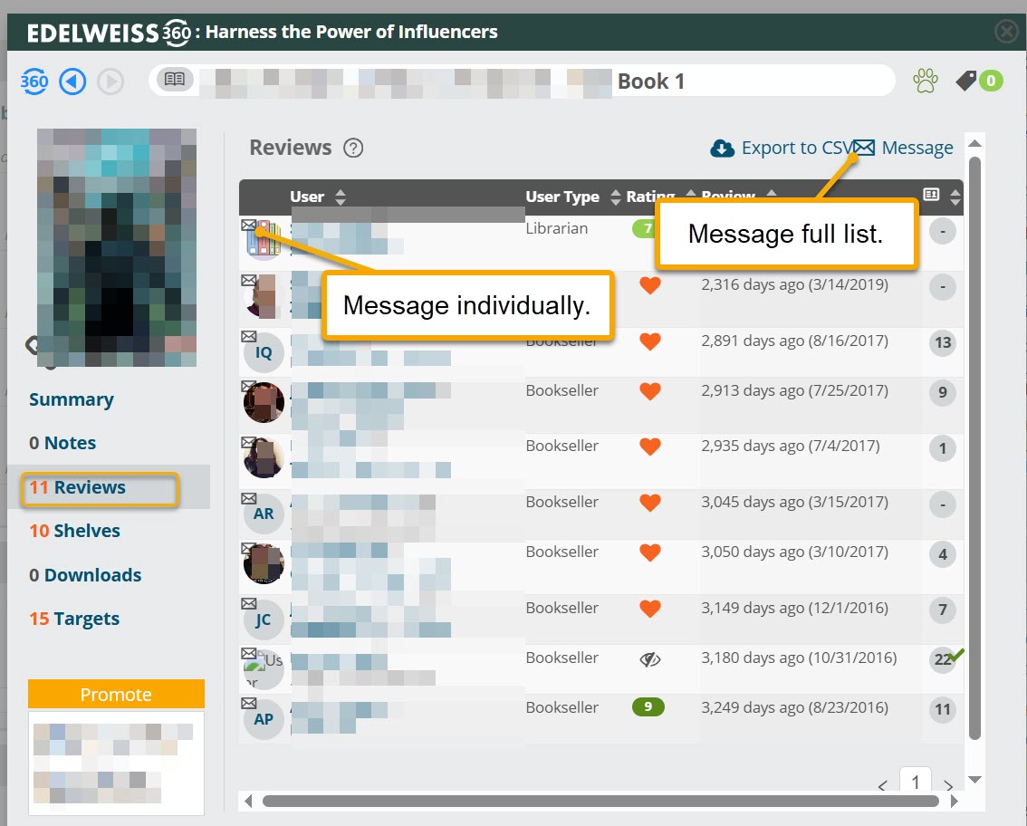
Task: Click the vertical scrollbar thumb
Action: coord(974,448)
